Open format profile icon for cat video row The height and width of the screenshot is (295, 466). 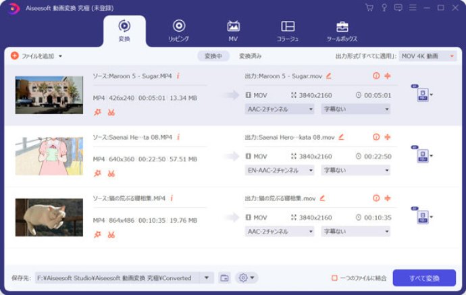tap(422, 217)
